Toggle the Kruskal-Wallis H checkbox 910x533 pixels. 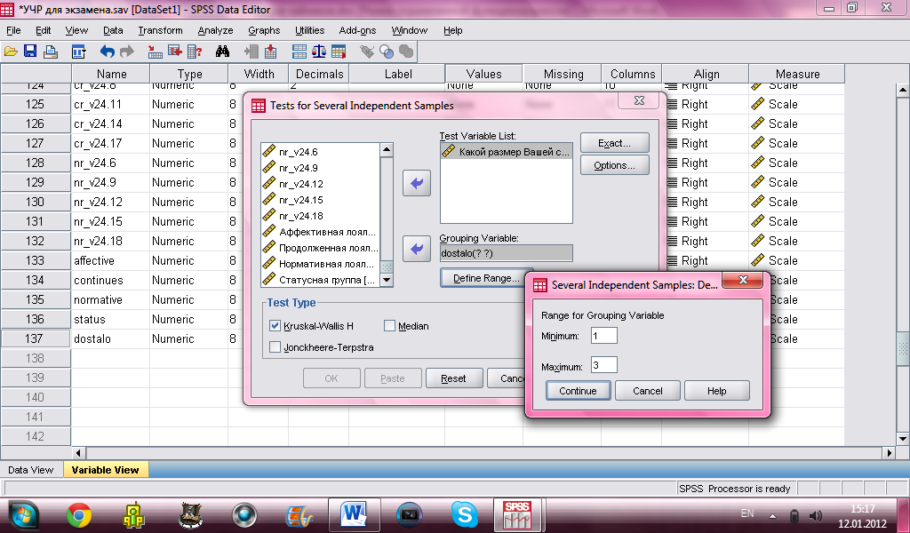[275, 326]
